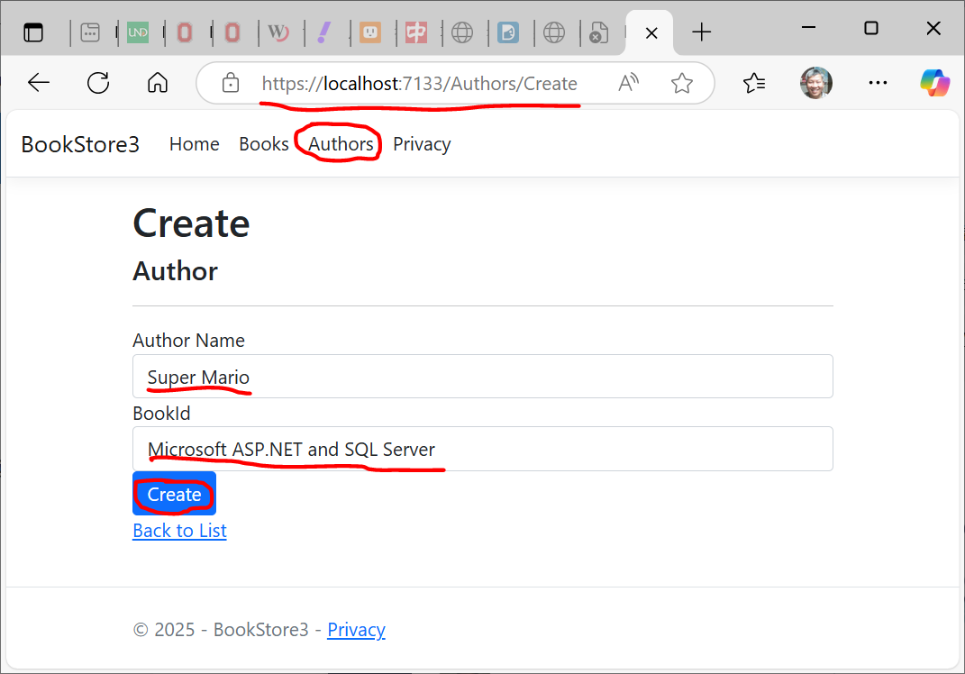Switch to the workspace window icon tab
Image resolution: width=965 pixels, height=674 pixels.
(90, 32)
